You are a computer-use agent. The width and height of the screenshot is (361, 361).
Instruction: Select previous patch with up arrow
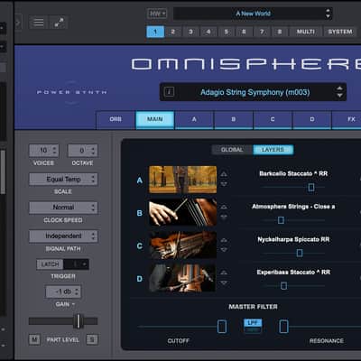click(x=339, y=88)
